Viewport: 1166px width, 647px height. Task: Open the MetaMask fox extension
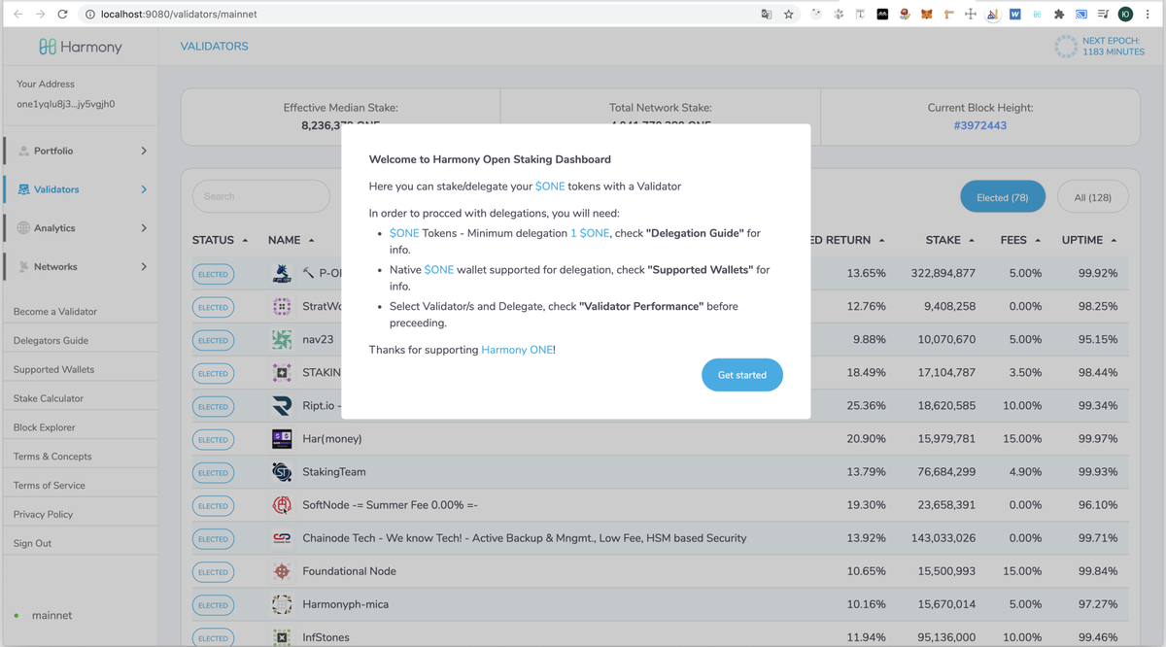[x=927, y=15]
